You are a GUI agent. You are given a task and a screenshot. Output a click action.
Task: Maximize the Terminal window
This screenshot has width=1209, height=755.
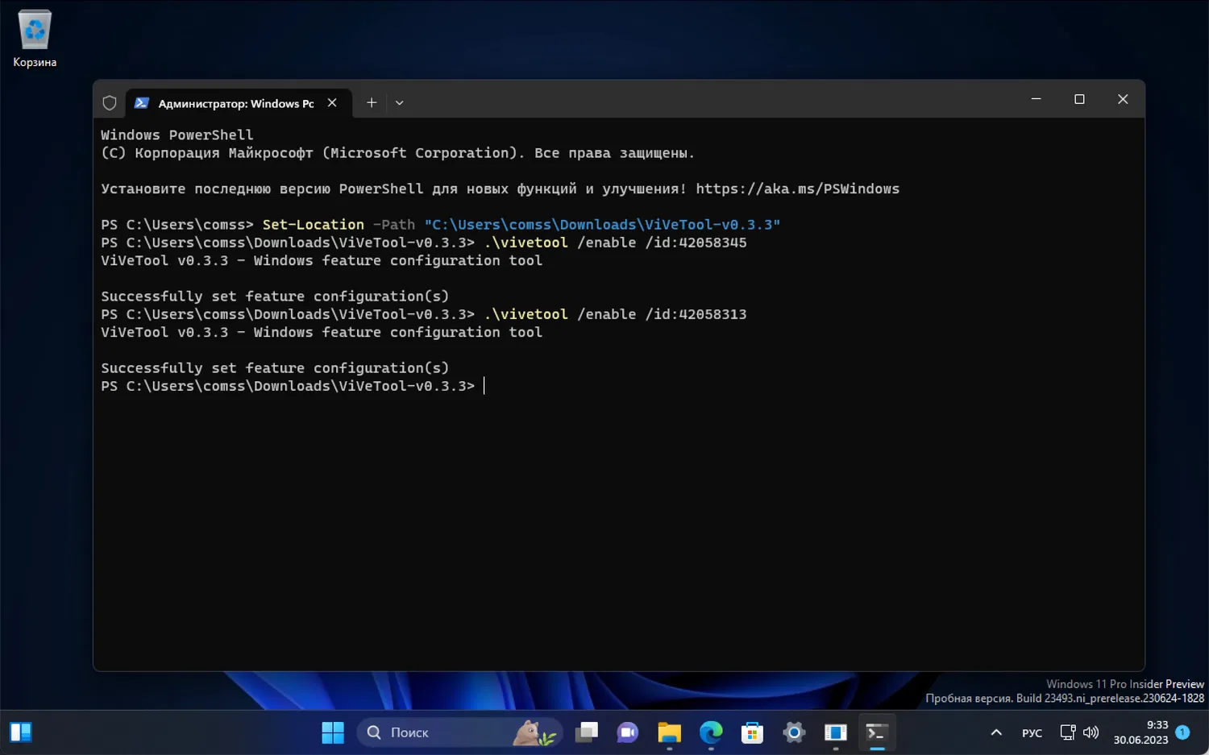click(1079, 99)
